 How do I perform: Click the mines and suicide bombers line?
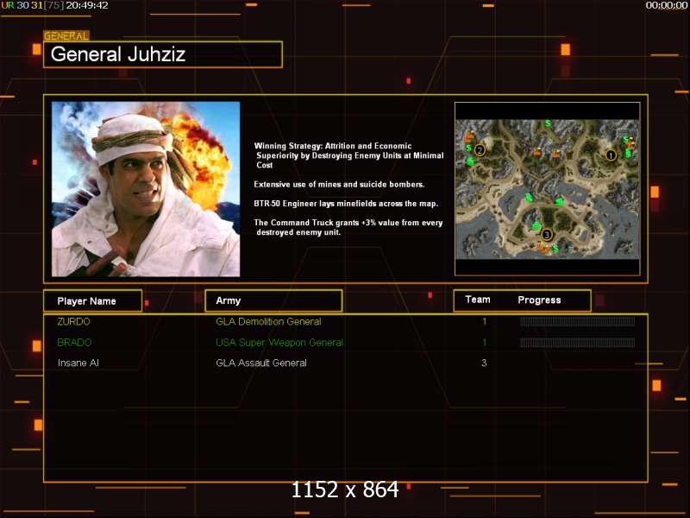tap(339, 185)
